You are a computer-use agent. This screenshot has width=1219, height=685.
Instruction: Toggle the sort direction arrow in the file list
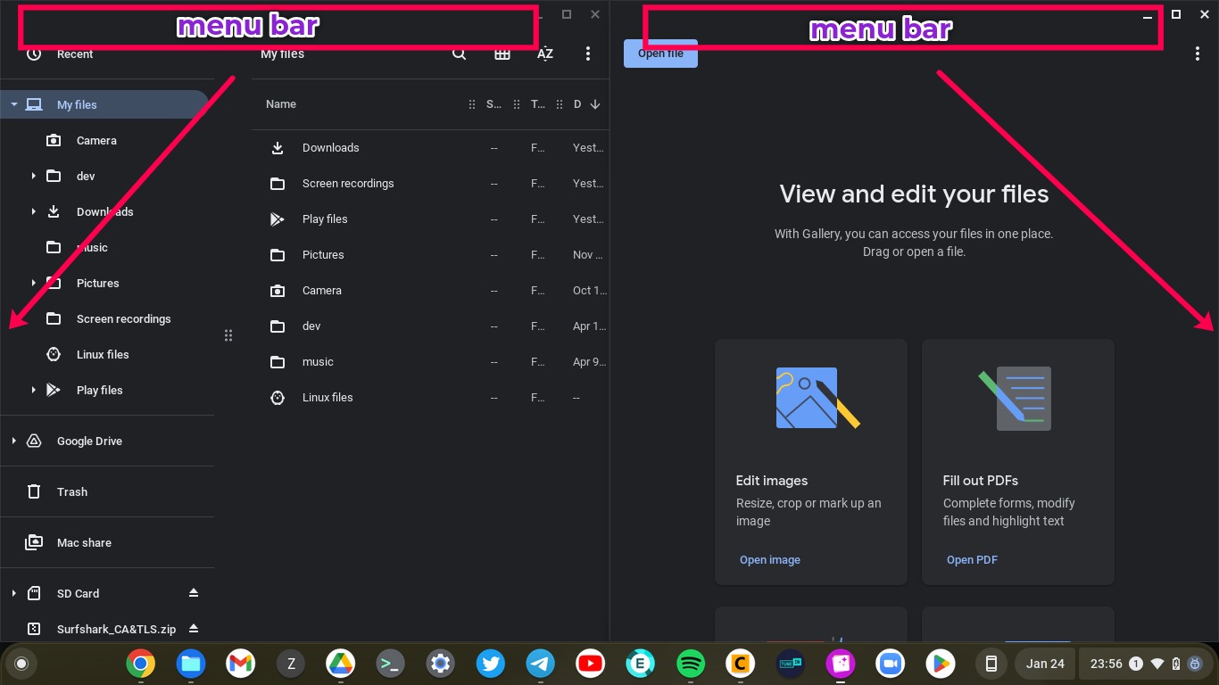(x=595, y=104)
